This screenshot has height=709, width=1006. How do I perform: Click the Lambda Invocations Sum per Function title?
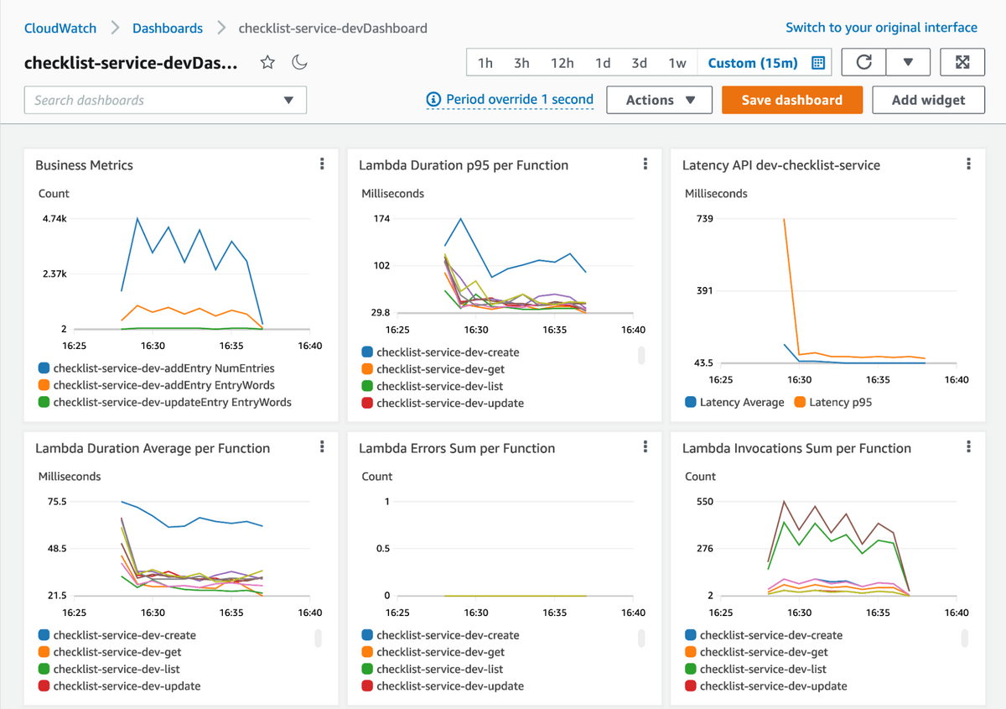pyautogui.click(x=796, y=448)
